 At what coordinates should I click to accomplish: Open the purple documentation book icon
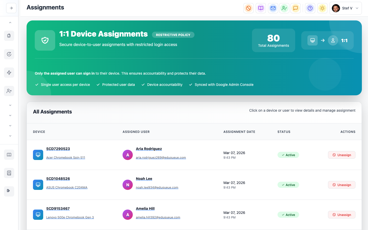coord(261,8)
